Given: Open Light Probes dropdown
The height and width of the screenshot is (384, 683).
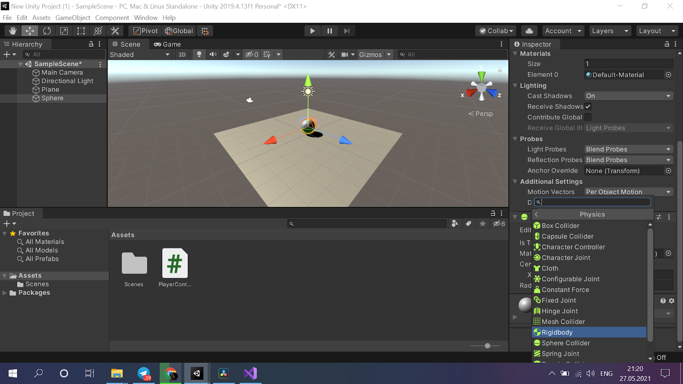Looking at the screenshot, I should click(628, 149).
